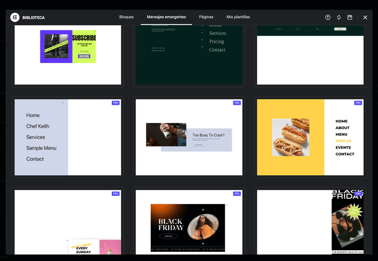Viewport: 378px width, 261px height.
Task: Click the BIBLIOTECA title text
Action: [34, 18]
